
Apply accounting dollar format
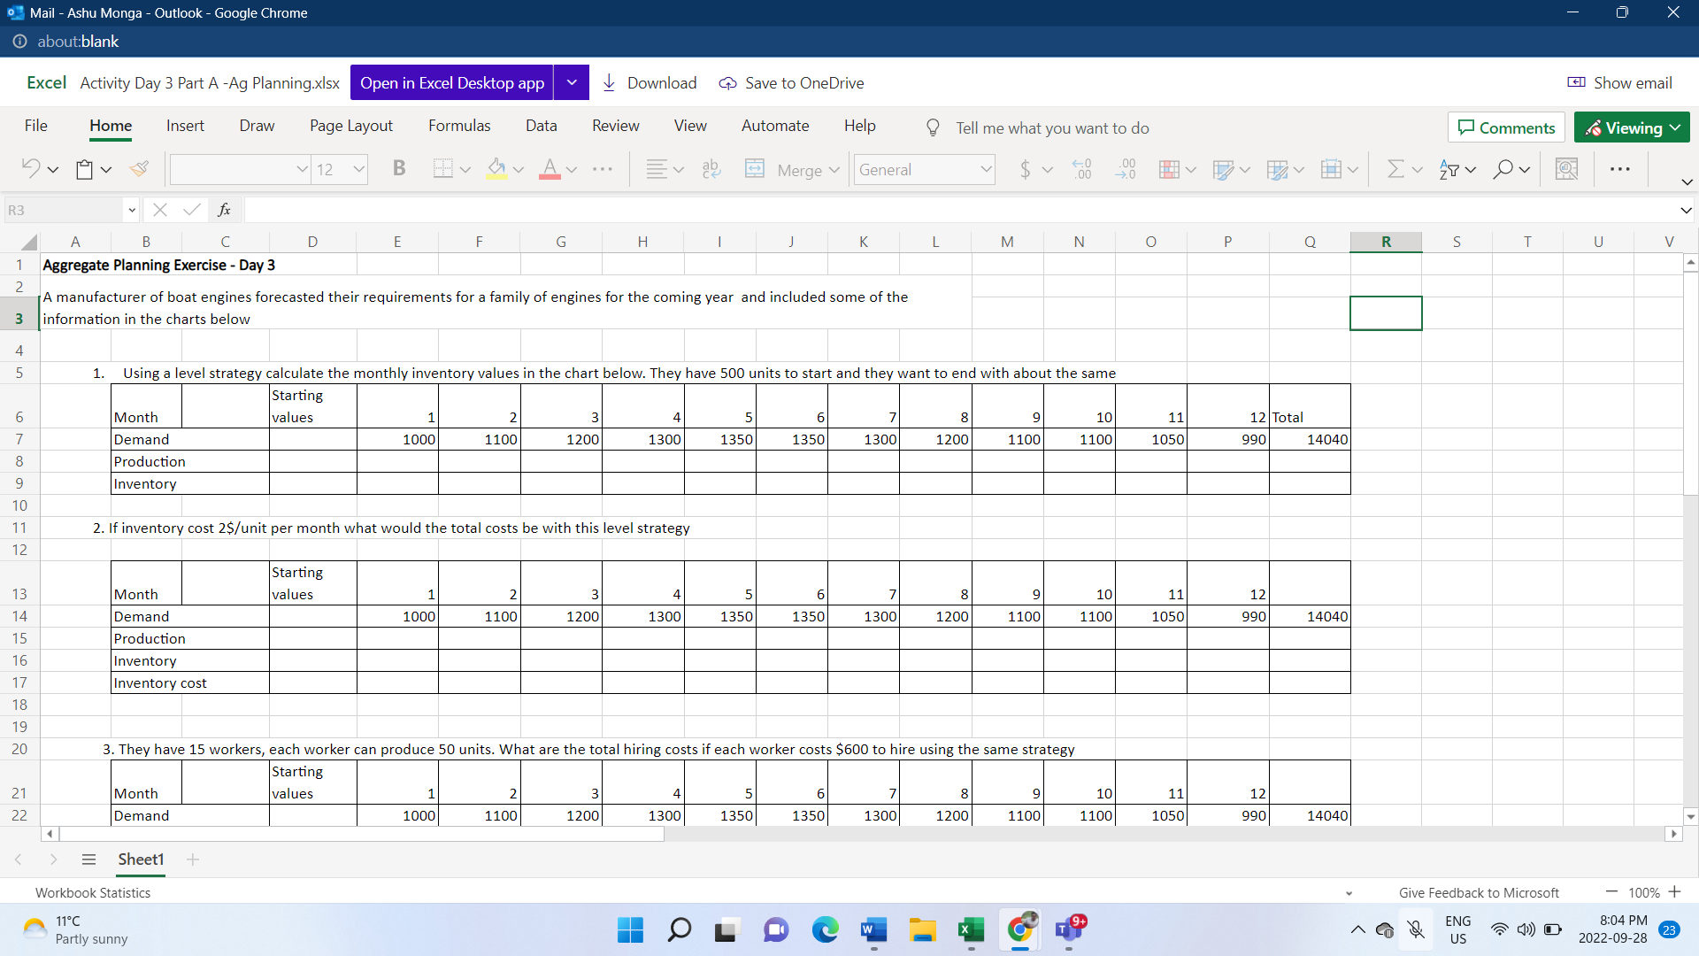tap(1025, 168)
